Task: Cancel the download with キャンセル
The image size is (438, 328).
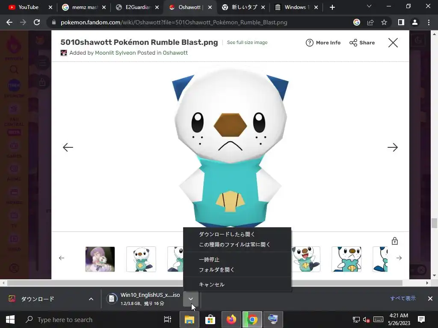Action: coord(237,284)
